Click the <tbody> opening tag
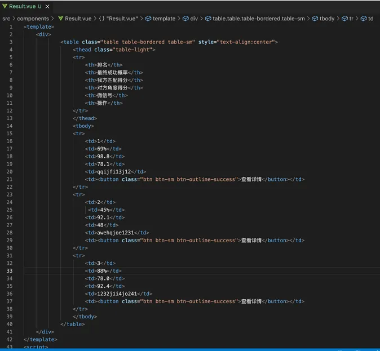This screenshot has width=380, height=351. coord(83,126)
